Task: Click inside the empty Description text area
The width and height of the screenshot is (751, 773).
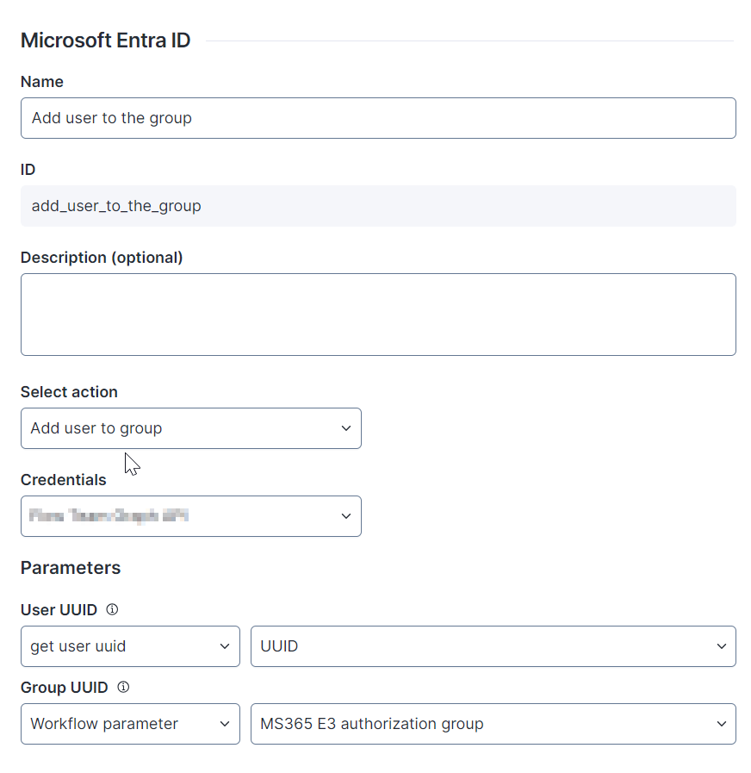Action: 378,315
